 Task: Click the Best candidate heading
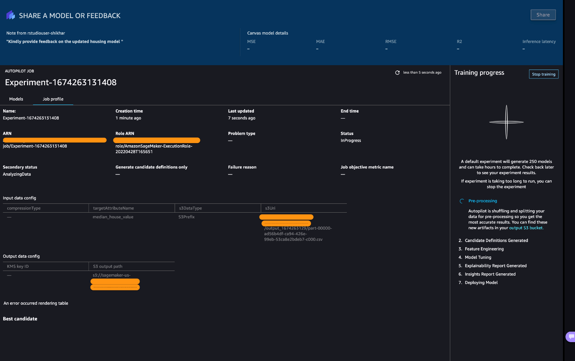click(x=20, y=319)
